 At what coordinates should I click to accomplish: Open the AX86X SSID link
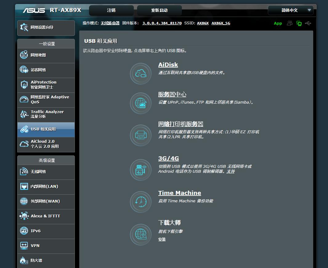click(203, 23)
